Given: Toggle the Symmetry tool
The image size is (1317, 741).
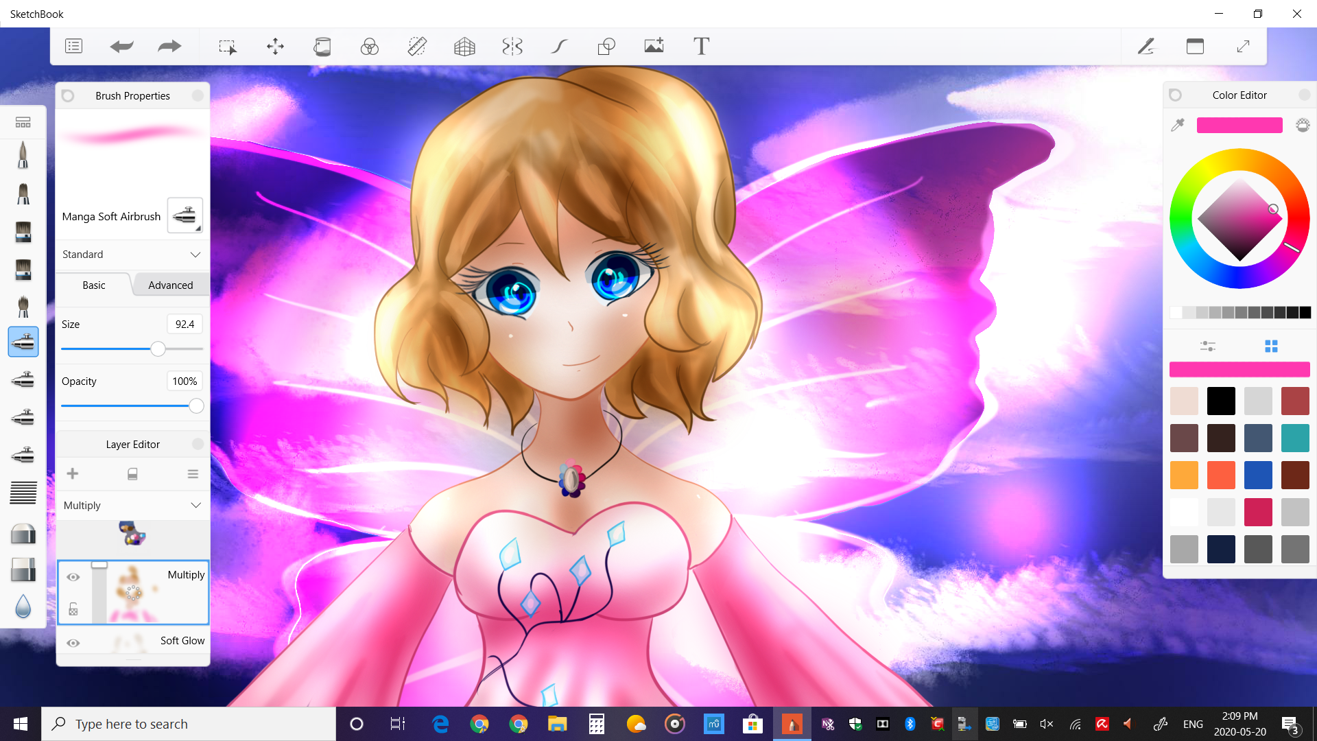Looking at the screenshot, I should (512, 46).
